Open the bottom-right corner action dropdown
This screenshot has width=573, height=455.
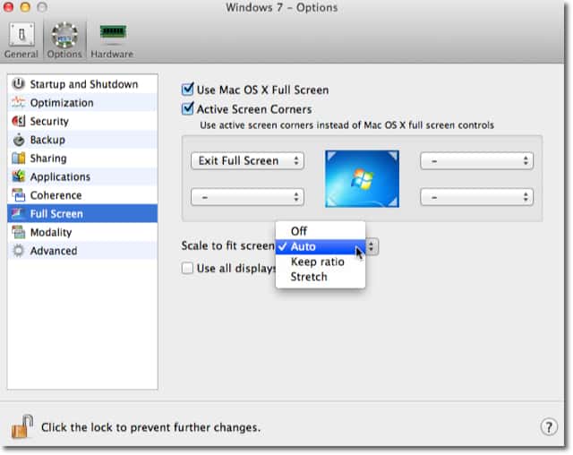pos(476,197)
